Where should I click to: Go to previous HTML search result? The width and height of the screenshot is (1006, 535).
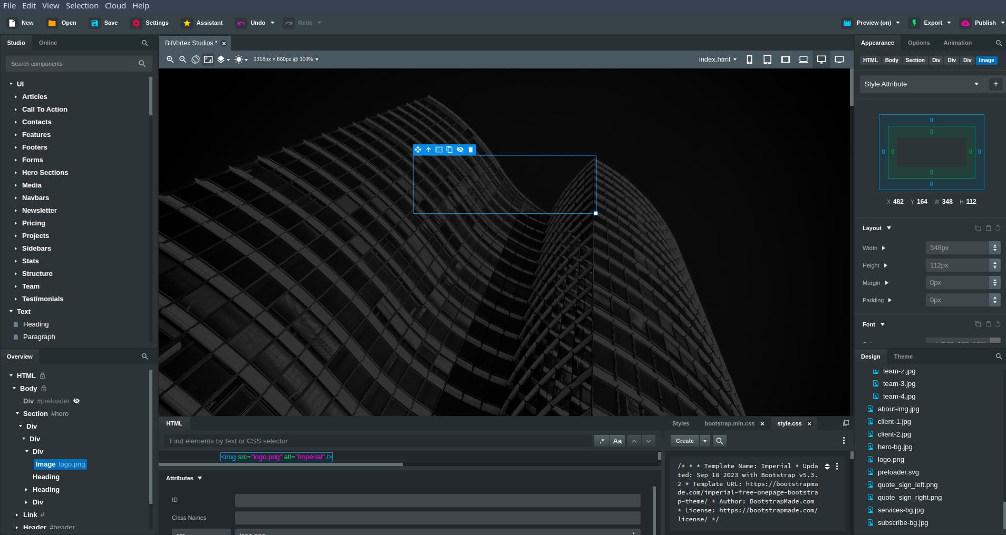(634, 441)
